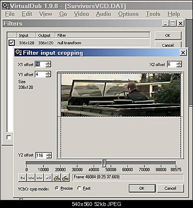Viewport: 193px width, 208px height.
Task: Open the Video menu
Action: (x=81, y=14)
